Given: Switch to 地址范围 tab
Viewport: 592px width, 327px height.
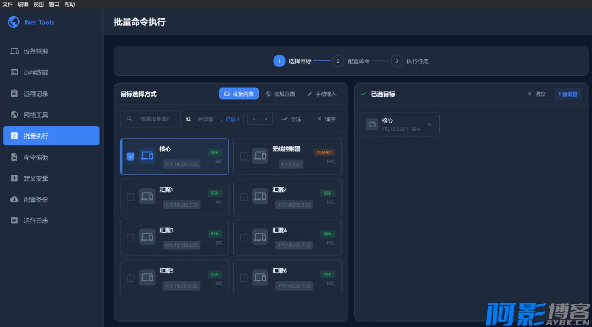Looking at the screenshot, I should (x=280, y=94).
